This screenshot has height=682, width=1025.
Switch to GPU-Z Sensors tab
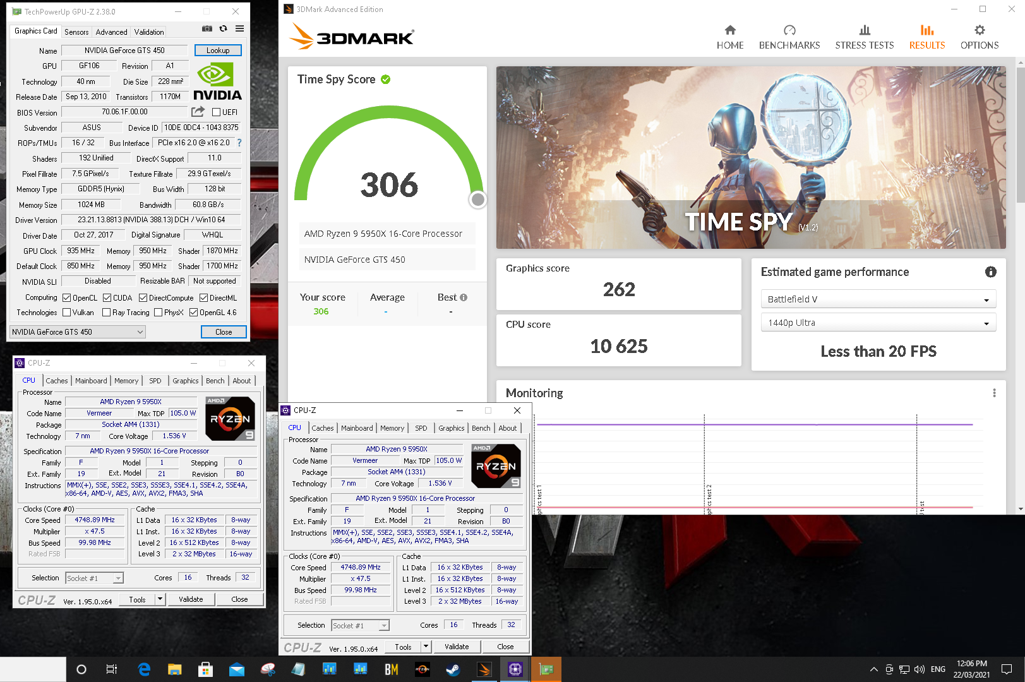point(76,32)
